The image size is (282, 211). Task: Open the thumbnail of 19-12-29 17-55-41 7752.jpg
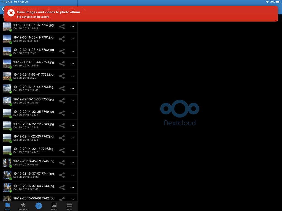(7, 76)
